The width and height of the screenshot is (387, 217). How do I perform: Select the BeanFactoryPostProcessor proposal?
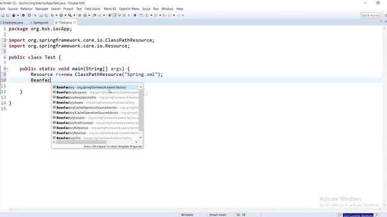coord(96,123)
